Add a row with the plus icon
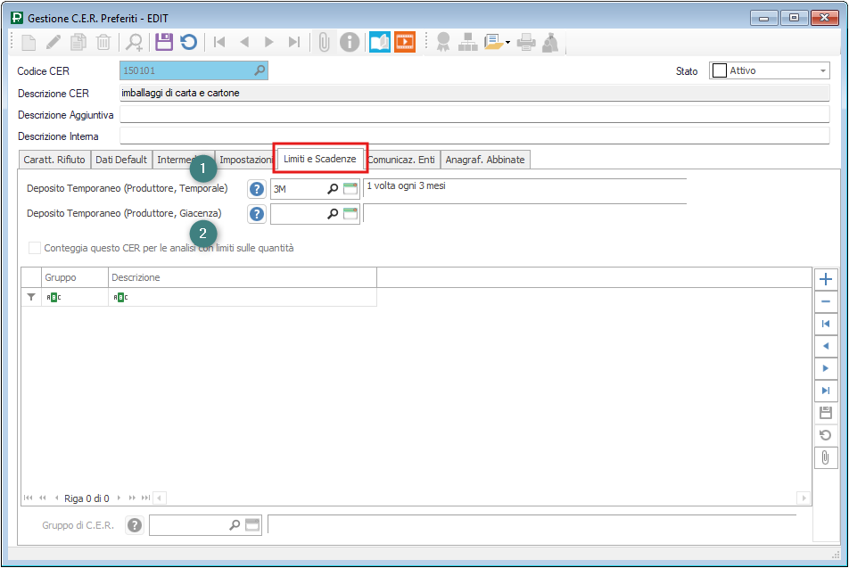849x568 pixels. [x=826, y=279]
